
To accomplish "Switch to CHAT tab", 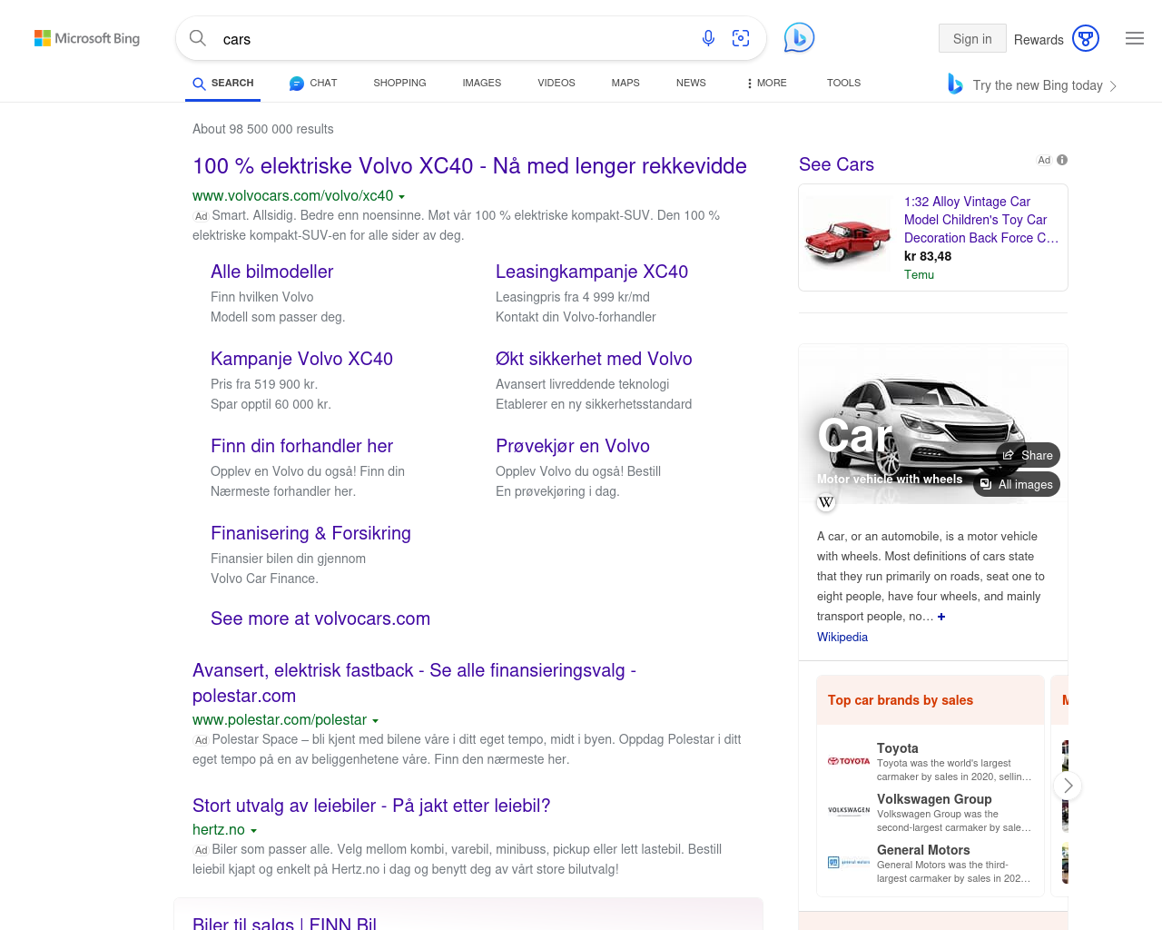I will [313, 83].
